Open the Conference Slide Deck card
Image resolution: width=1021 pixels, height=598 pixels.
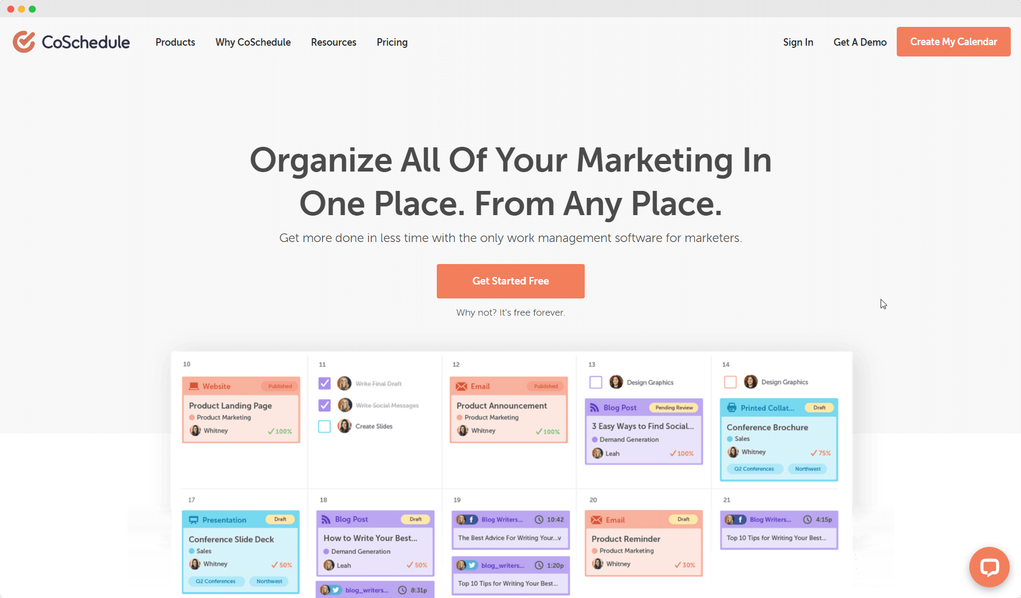(x=241, y=552)
